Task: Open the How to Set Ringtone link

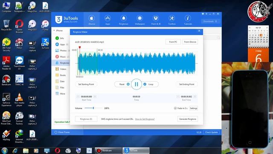Action: 145,119
